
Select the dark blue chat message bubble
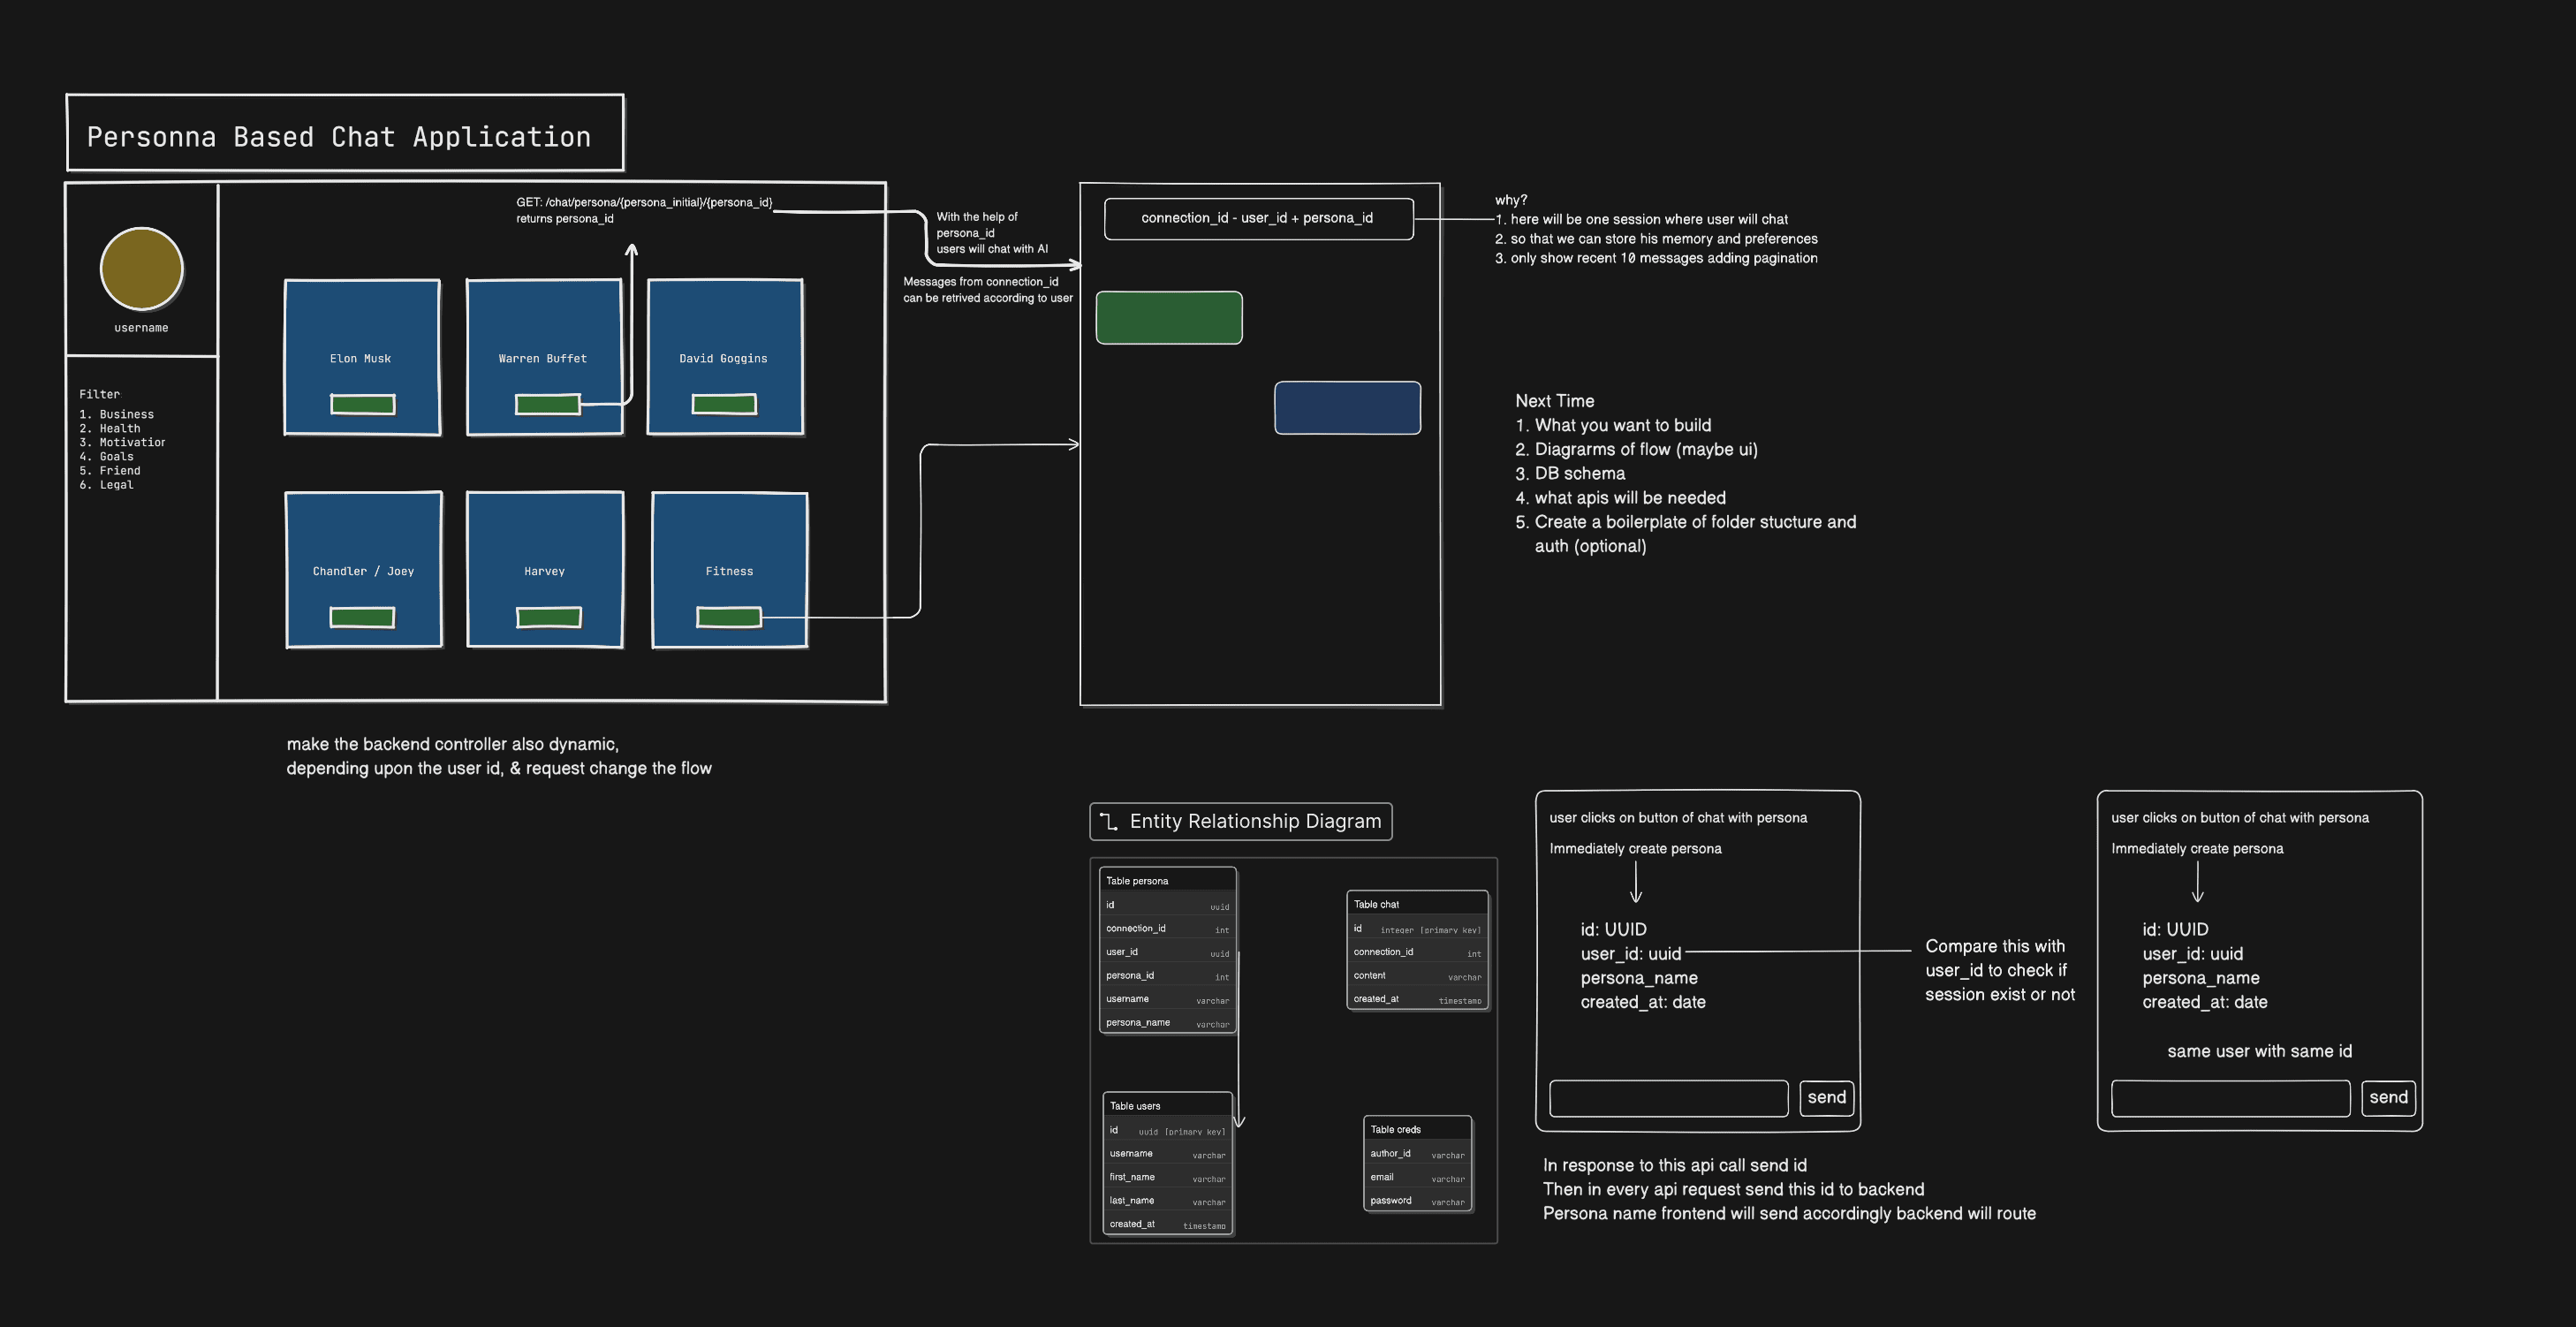pos(1346,408)
